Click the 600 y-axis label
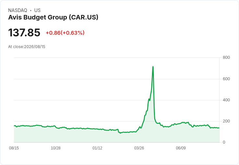 pyautogui.click(x=226, y=79)
